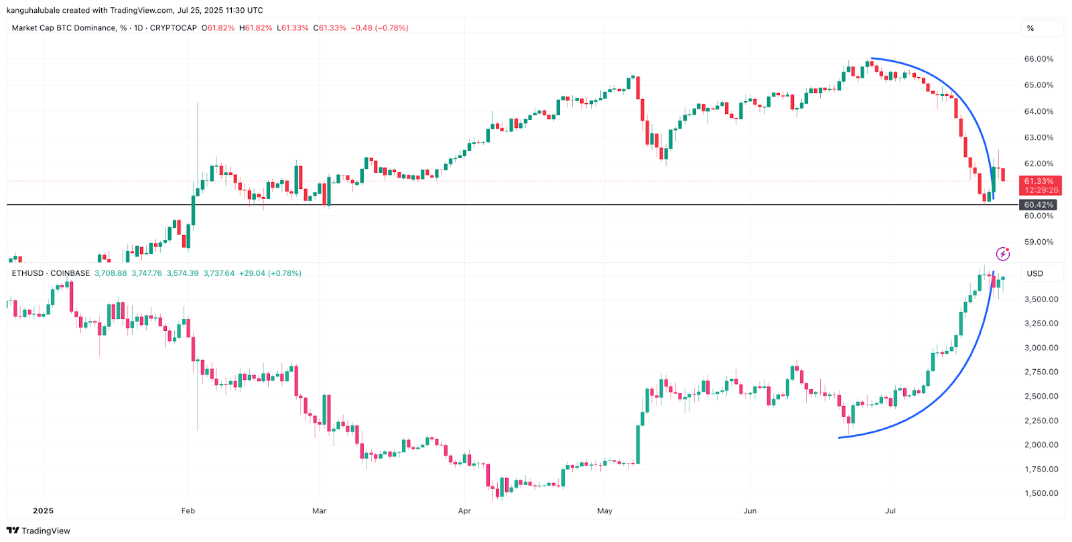Image resolution: width=1072 pixels, height=542 pixels.
Task: Select the red 61.33% current price label
Action: [1038, 182]
